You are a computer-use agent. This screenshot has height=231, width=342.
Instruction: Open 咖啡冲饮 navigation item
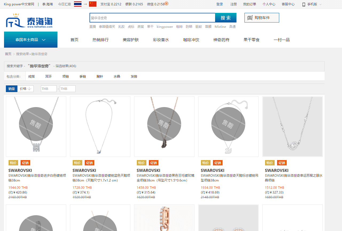pyautogui.click(x=191, y=40)
